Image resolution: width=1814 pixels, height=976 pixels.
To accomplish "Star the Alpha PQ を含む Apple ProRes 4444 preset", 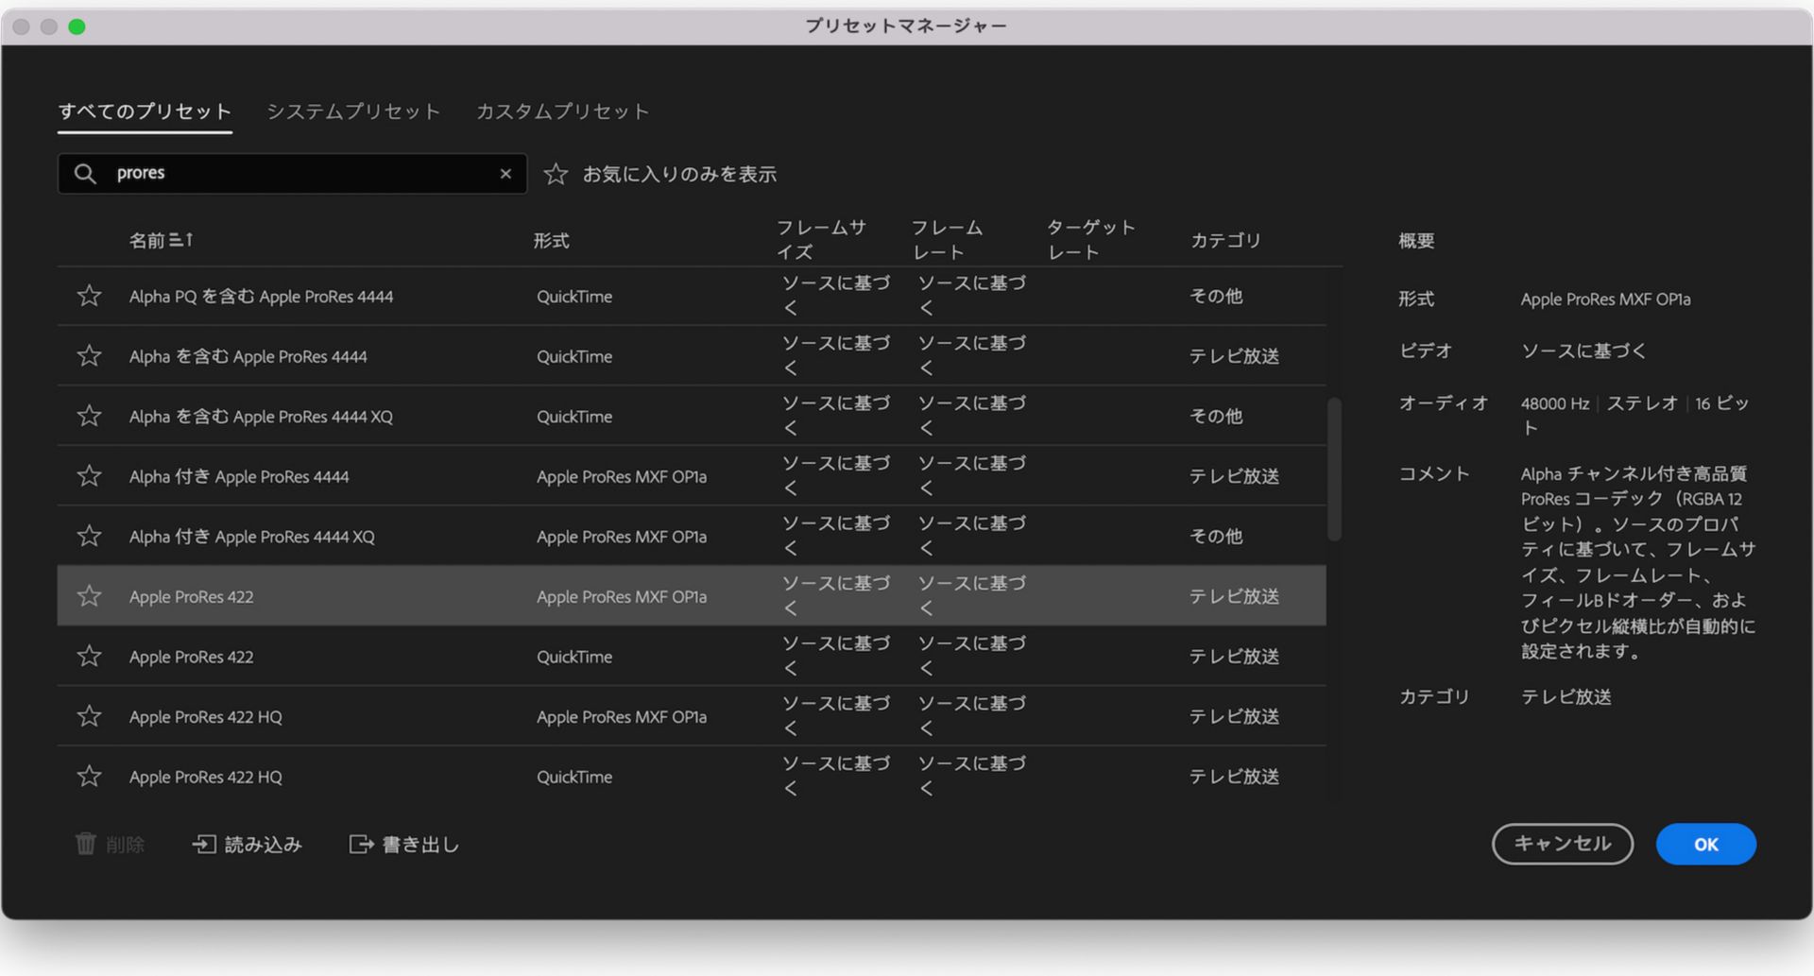I will coord(89,296).
